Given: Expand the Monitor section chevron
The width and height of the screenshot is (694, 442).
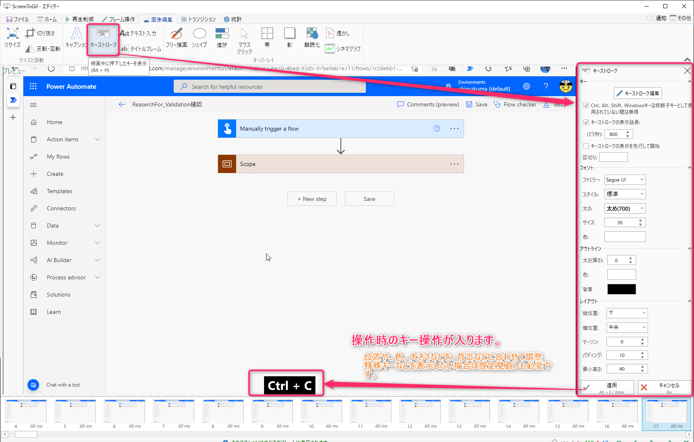Looking at the screenshot, I should pyautogui.click(x=97, y=243).
